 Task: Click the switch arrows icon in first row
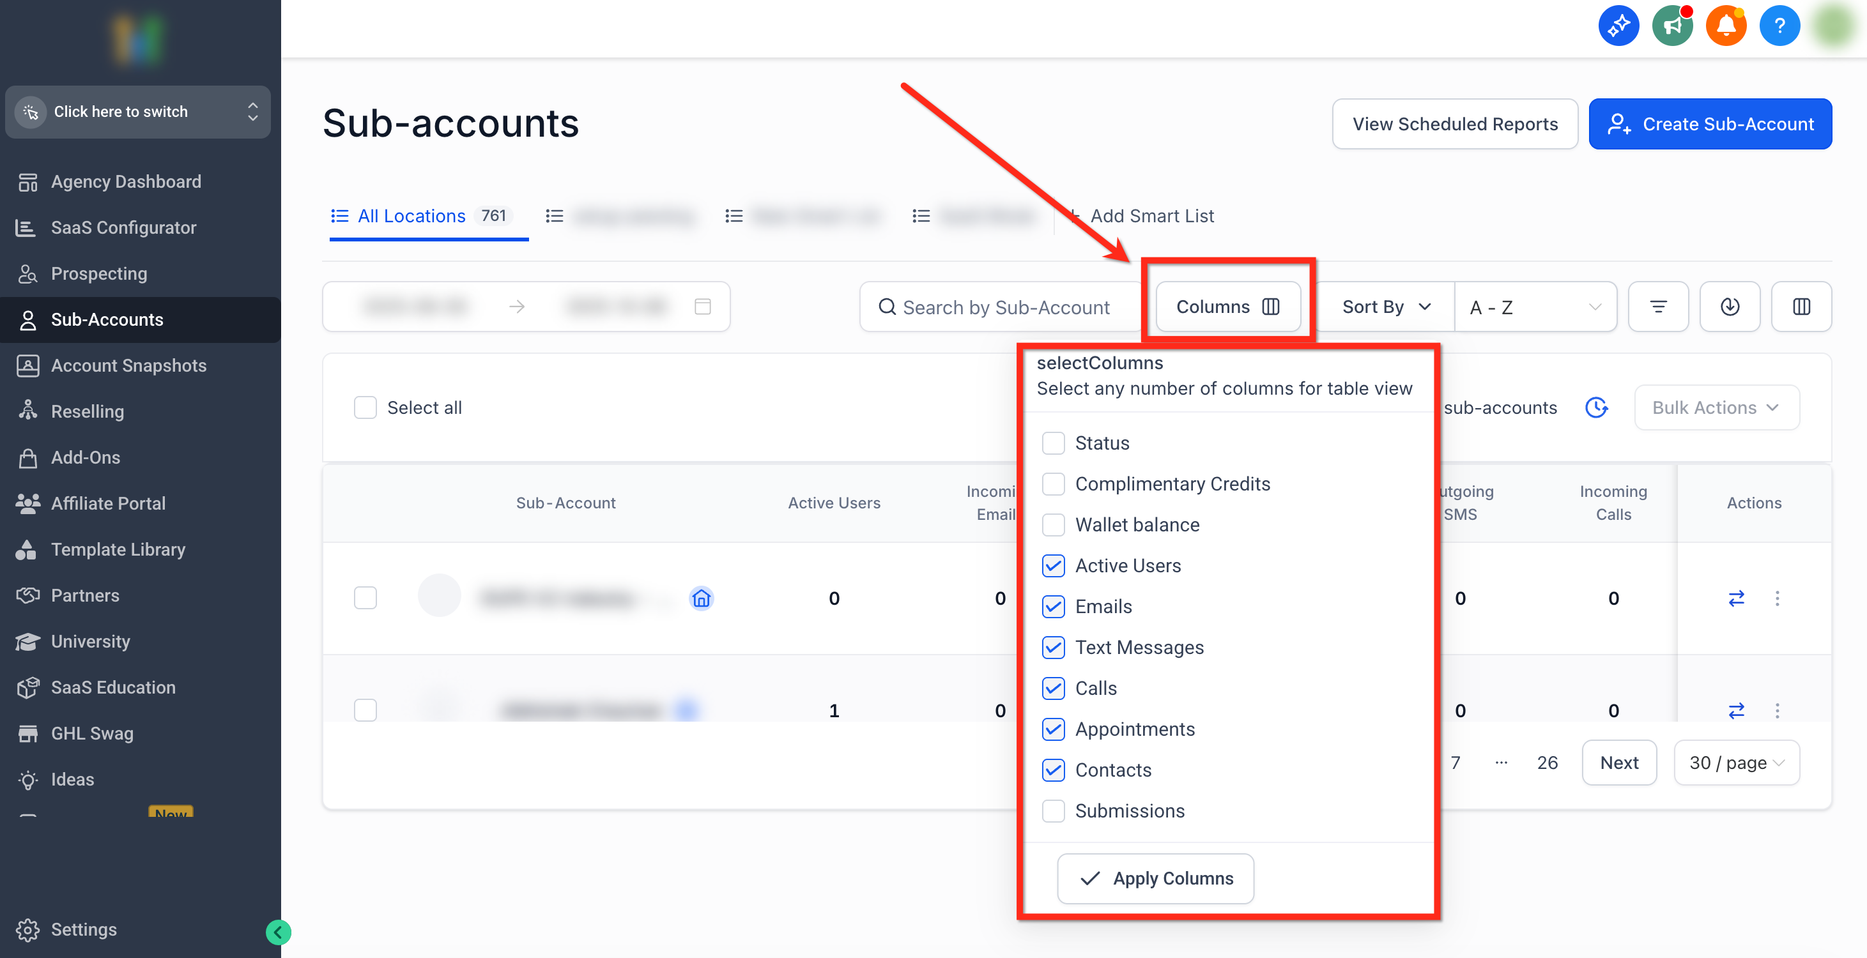pyautogui.click(x=1736, y=598)
